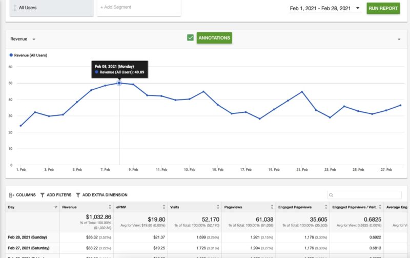Sort by ePMV column arrows

tap(164, 207)
